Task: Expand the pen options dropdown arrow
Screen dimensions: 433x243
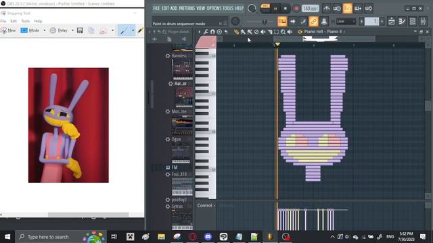Action: point(133,30)
